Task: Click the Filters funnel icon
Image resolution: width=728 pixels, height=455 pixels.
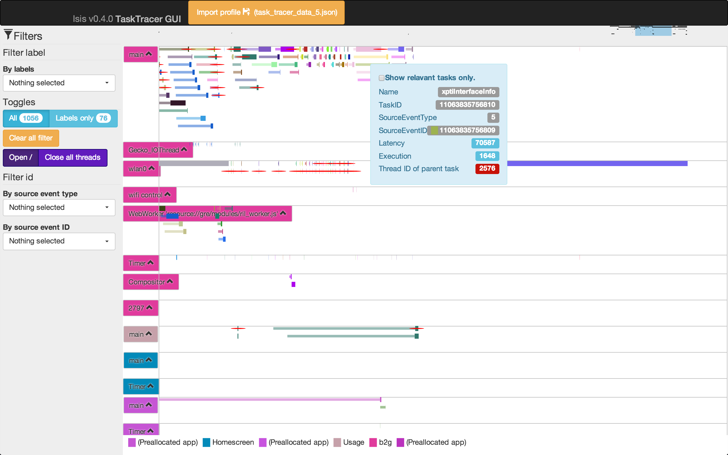Action: tap(8, 35)
